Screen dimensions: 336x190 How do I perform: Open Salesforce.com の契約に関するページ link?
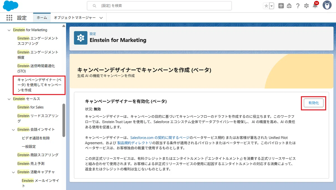pyautogui.click(x=160, y=138)
